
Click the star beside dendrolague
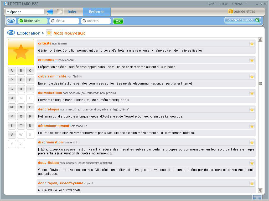coord(252,109)
